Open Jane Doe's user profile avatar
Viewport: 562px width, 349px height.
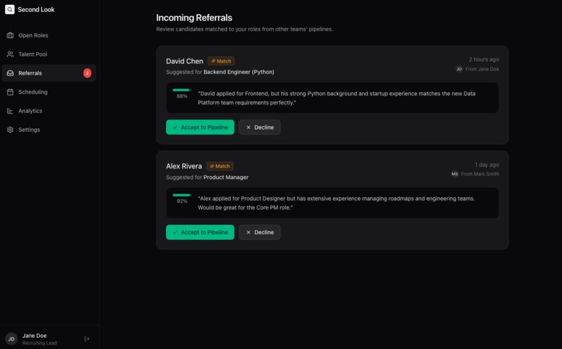pyautogui.click(x=11, y=339)
